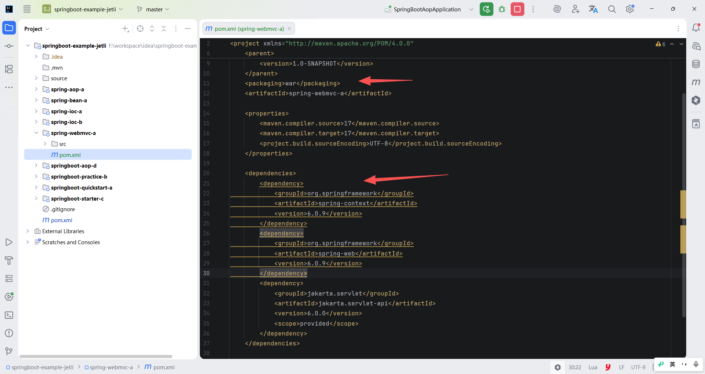
Task: Rerun SpringBootAopApplication
Action: pyautogui.click(x=487, y=9)
